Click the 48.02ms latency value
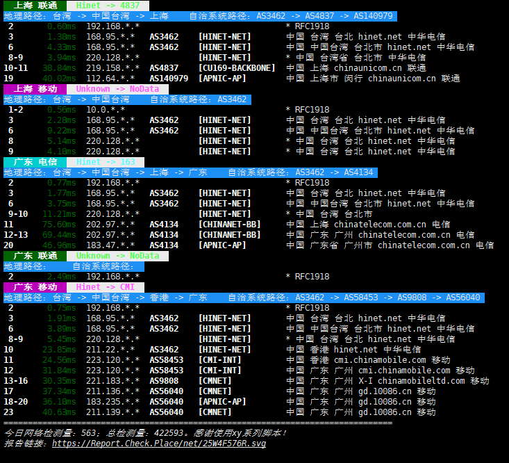Image resolution: width=509 pixels, height=463 pixels. pyautogui.click(x=59, y=79)
